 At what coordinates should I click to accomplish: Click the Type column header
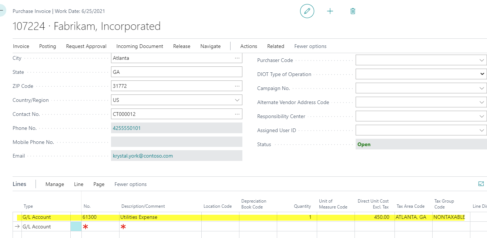[28, 206]
